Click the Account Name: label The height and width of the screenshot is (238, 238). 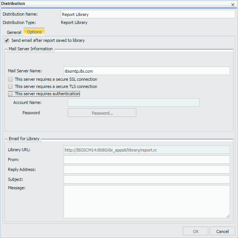(x=27, y=102)
